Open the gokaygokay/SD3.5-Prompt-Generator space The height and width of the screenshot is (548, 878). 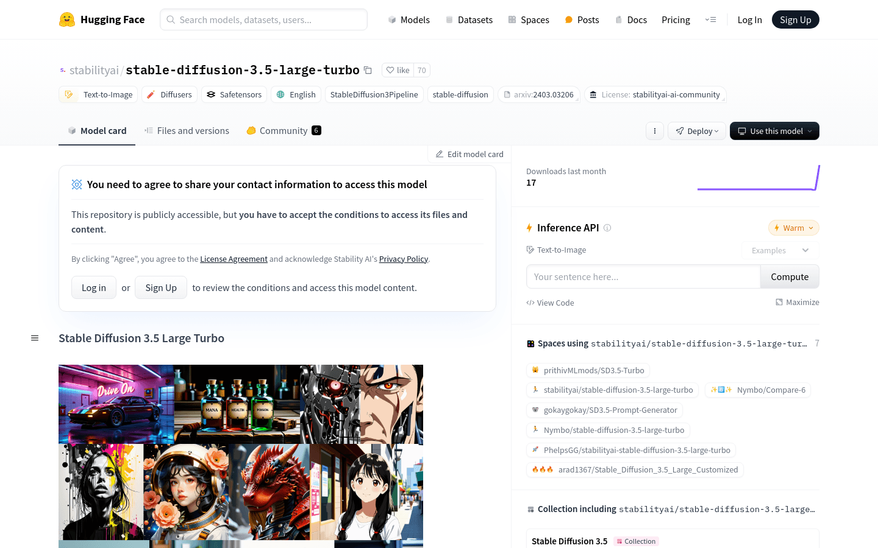[x=604, y=410]
